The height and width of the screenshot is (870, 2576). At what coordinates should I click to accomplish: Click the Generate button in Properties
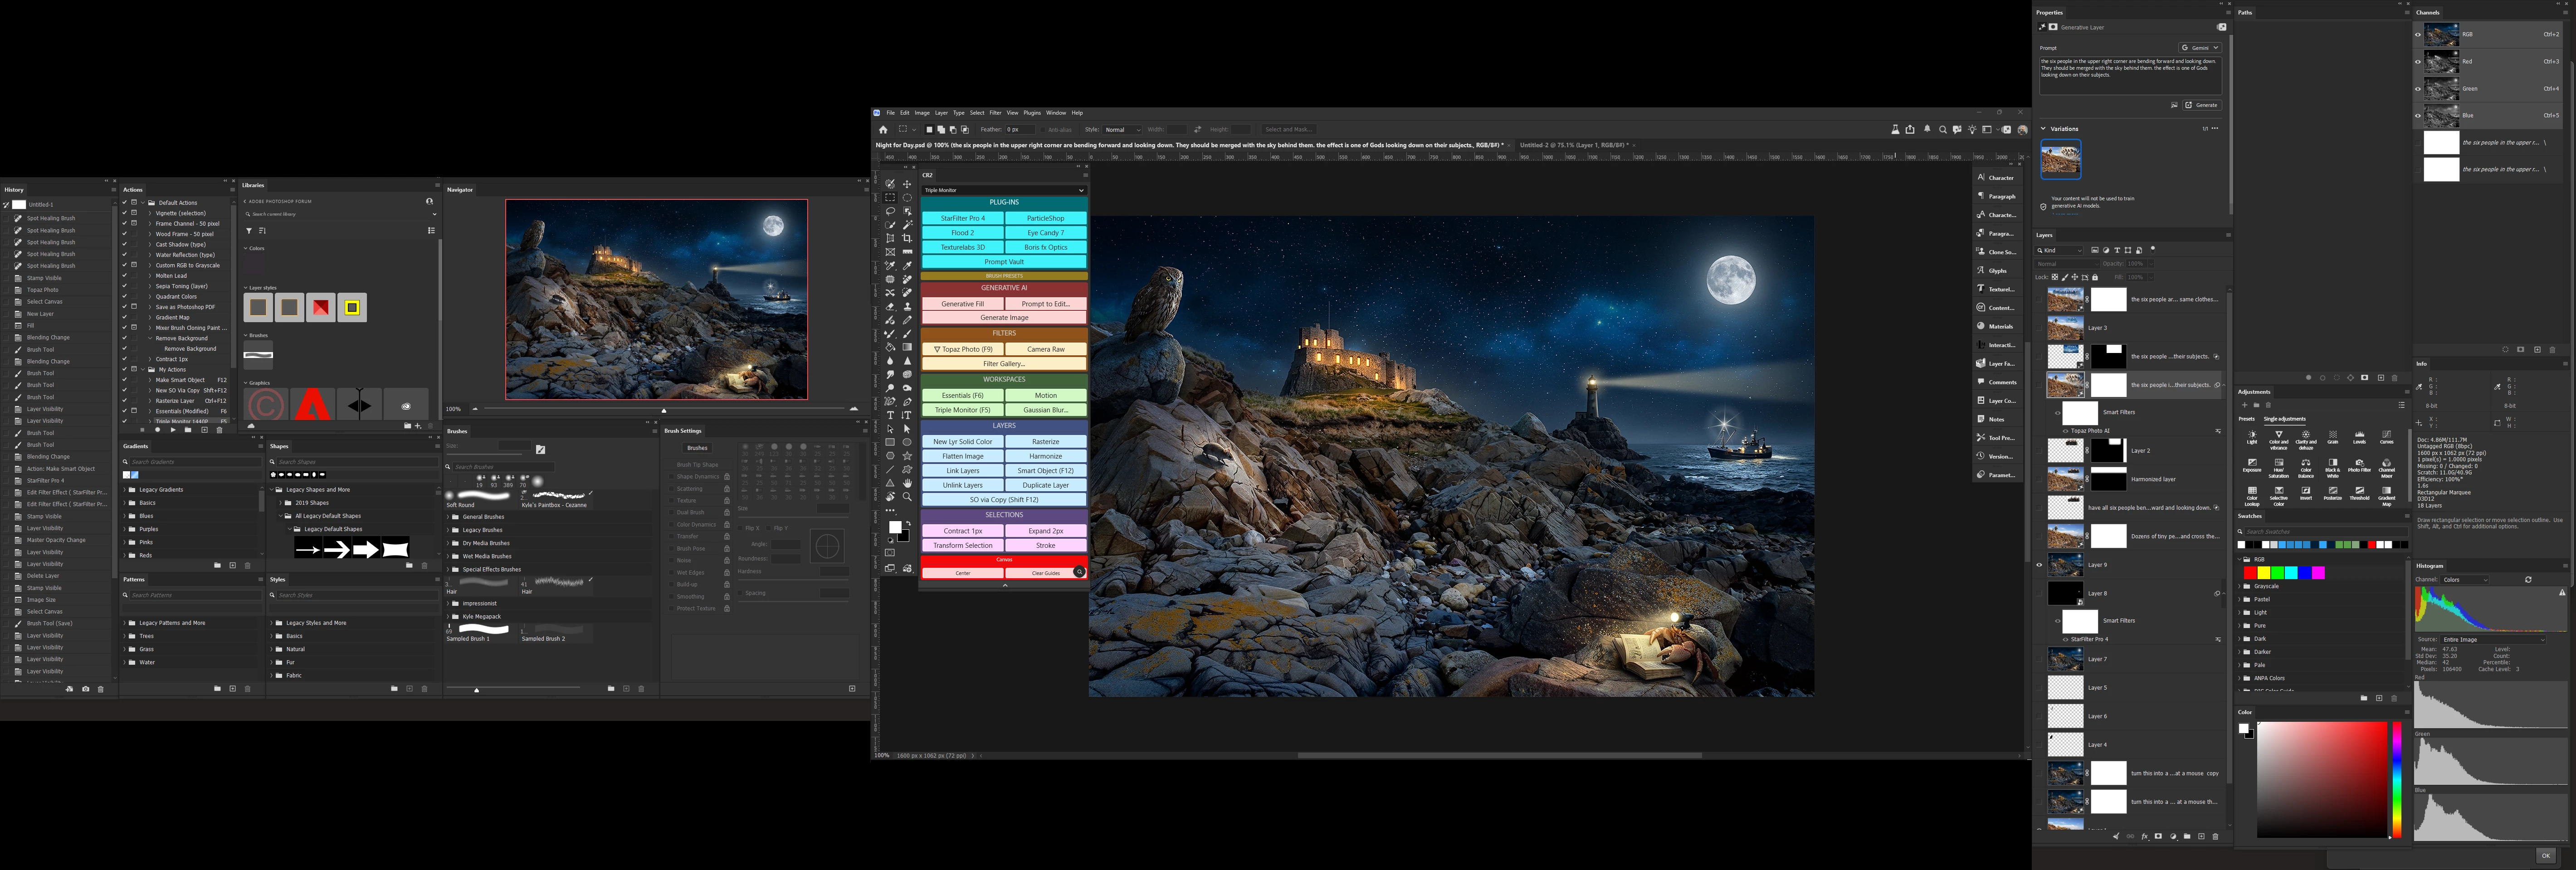[2202, 105]
